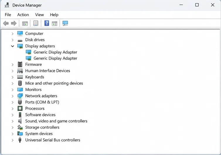Select the second Generic Display Adapter label
This screenshot has width=221, height=155.
pyautogui.click(x=55, y=58)
